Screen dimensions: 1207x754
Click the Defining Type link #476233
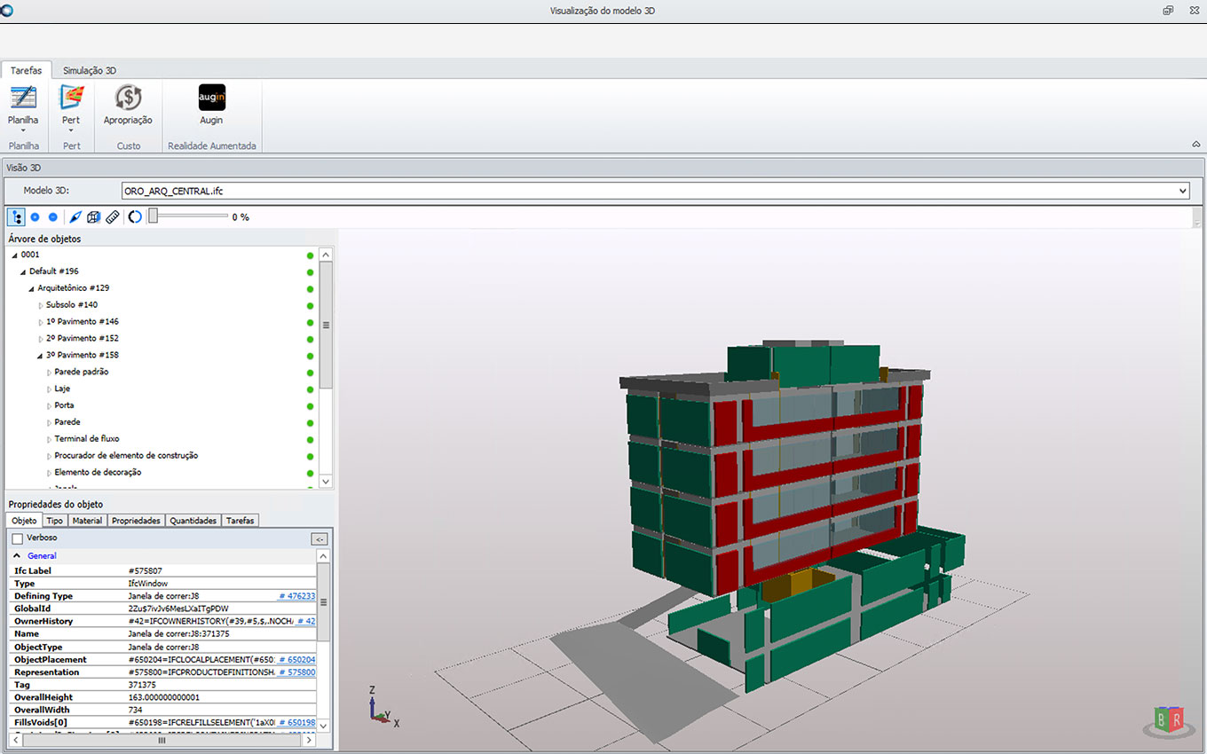[x=297, y=596]
